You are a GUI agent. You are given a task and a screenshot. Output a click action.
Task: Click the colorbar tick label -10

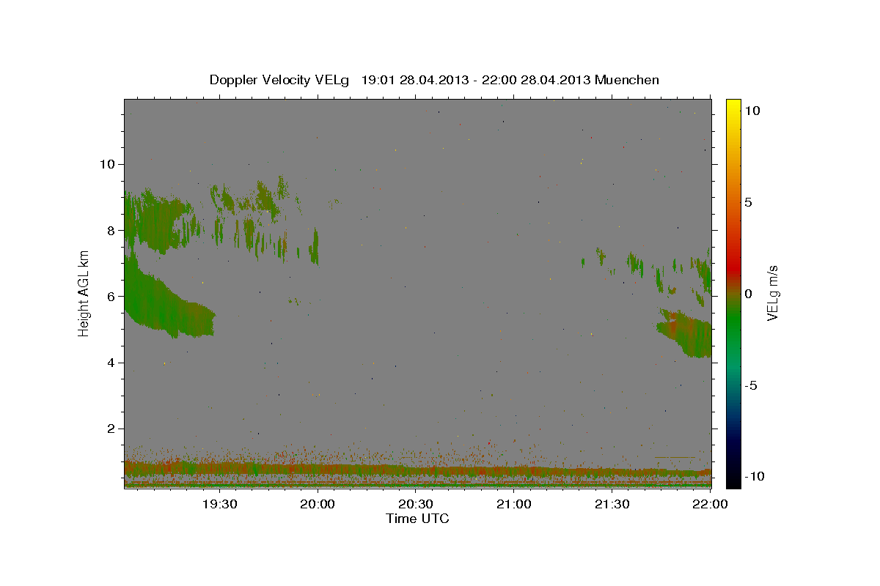pyautogui.click(x=755, y=477)
